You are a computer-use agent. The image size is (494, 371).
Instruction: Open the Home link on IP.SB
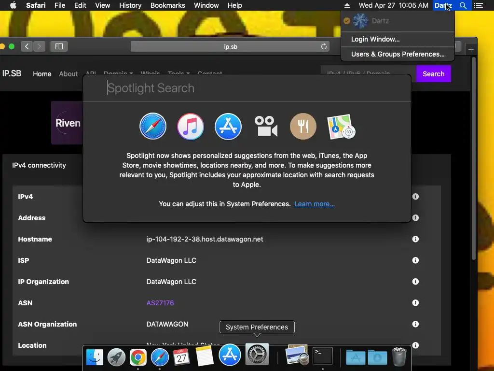pos(42,74)
